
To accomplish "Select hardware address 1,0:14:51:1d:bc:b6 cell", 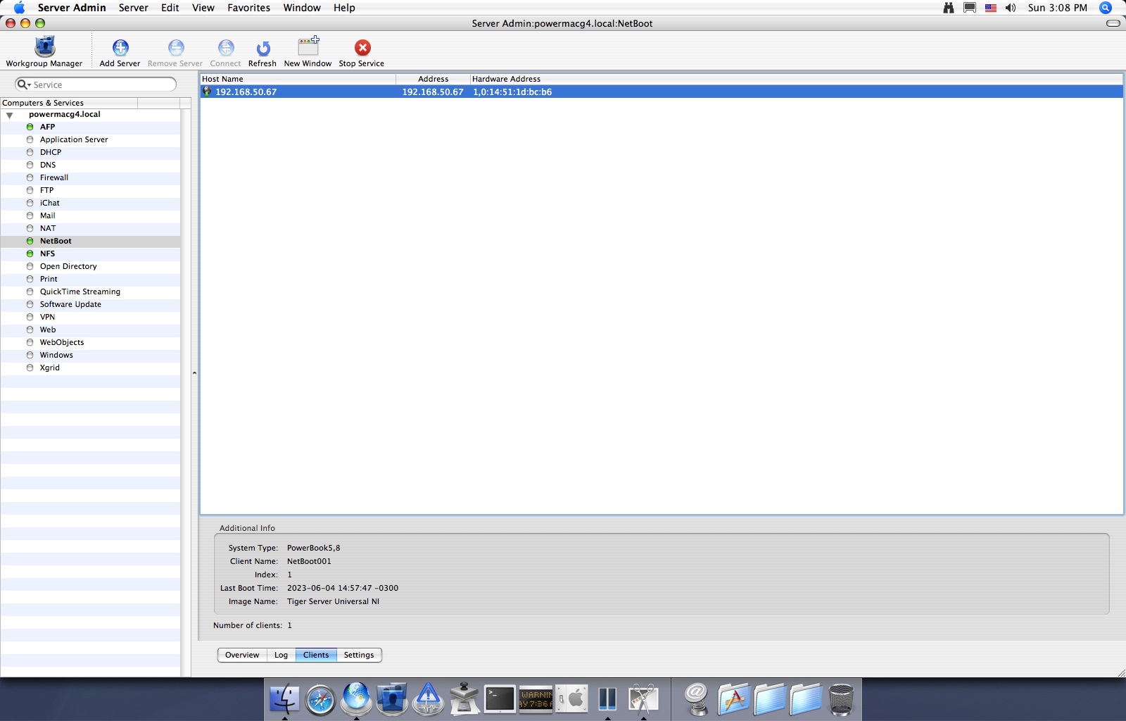I will pyautogui.click(x=512, y=92).
